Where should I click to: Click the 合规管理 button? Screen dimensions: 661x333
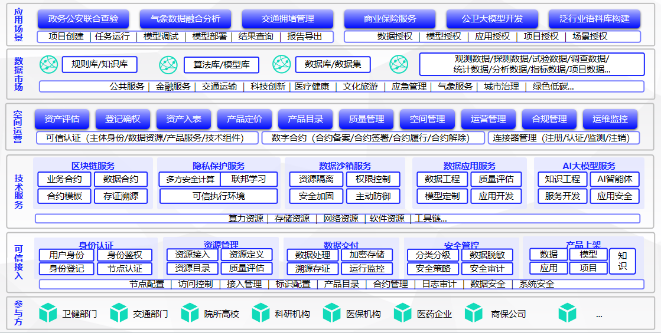tap(549, 119)
